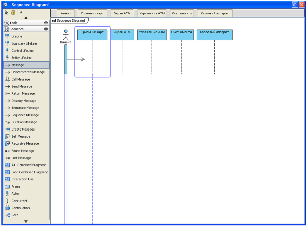
Task: Click the Управление ATM header tab
Action: pyautogui.click(x=152, y=13)
